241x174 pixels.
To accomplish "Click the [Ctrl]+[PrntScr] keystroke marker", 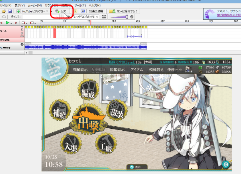I will click(x=135, y=36).
